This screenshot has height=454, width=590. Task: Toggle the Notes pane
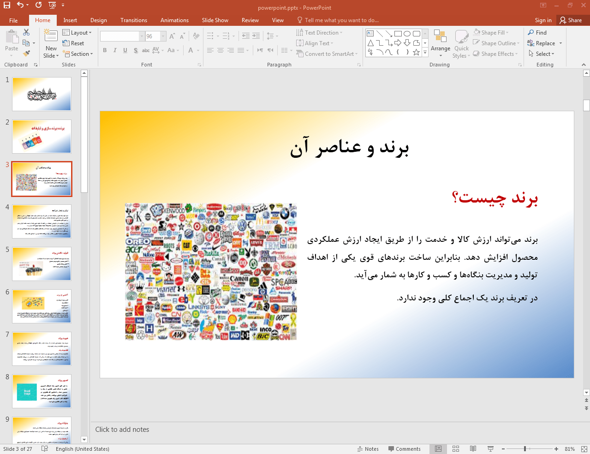368,449
